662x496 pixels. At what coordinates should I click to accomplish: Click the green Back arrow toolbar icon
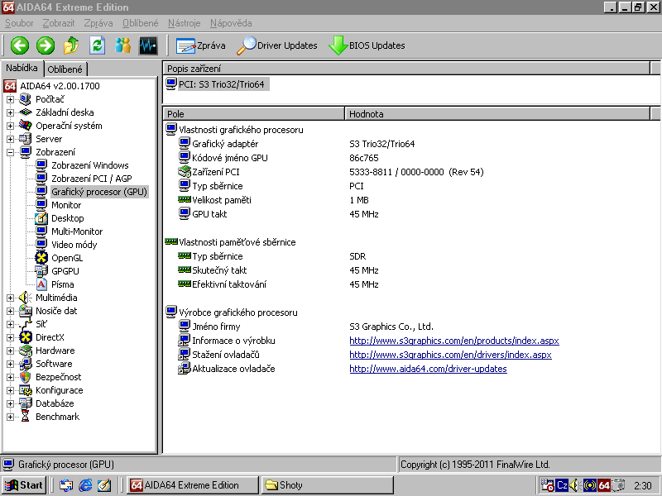tap(20, 45)
